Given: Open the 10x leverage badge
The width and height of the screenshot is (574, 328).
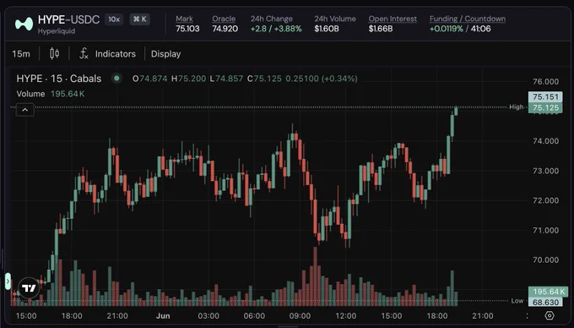Looking at the screenshot, I should point(114,19).
